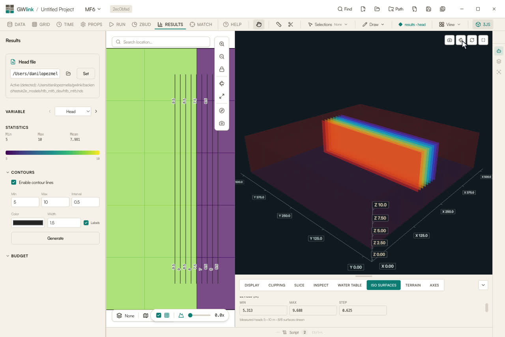Select the pan hand tool
This screenshot has width=505, height=337.
(259, 24)
